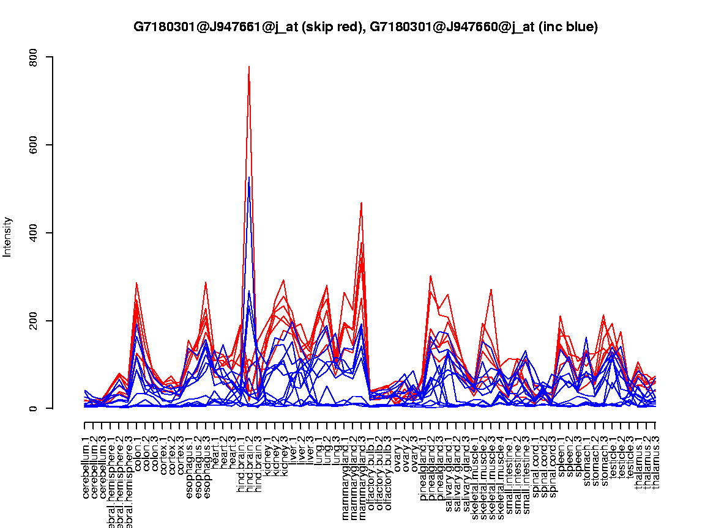The image size is (705, 528).
Task: Click the skeletal.muscle.4 x-axis label
Action: tap(501, 473)
